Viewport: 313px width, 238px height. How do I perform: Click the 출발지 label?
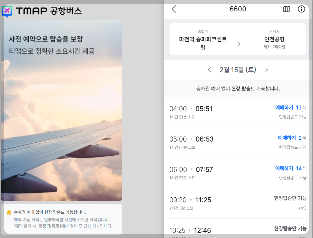point(203,32)
